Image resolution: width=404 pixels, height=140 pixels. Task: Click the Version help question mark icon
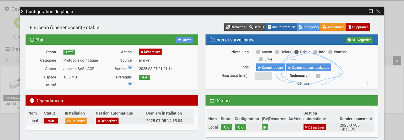pos(130,67)
